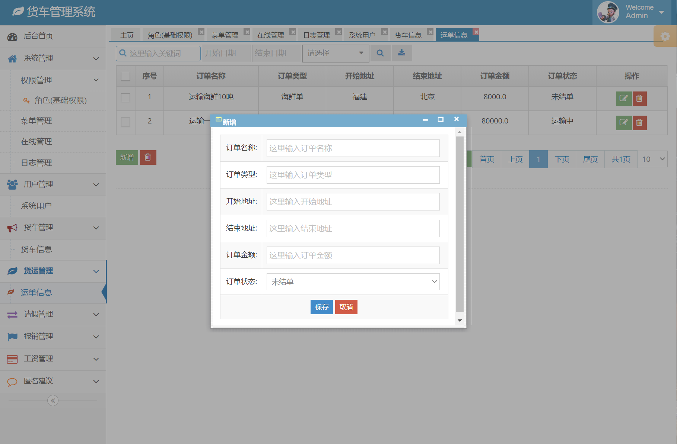The height and width of the screenshot is (444, 677).
Task: Click the 保存 button in the dialog
Action: [x=321, y=307]
